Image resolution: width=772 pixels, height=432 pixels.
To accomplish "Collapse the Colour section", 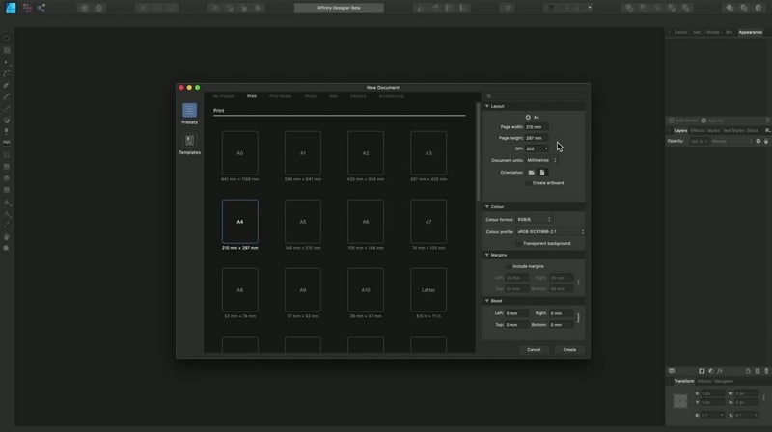I will point(487,207).
